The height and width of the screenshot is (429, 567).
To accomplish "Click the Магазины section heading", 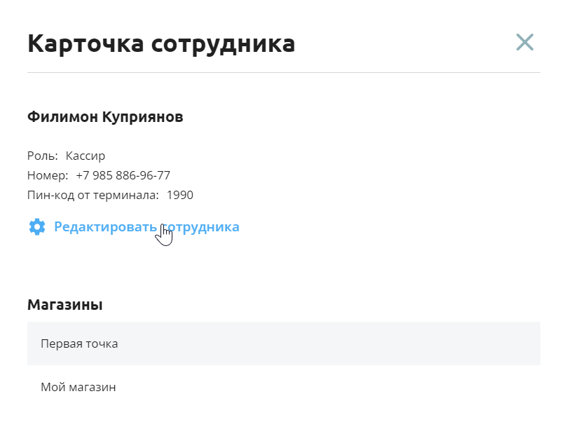I will [65, 304].
